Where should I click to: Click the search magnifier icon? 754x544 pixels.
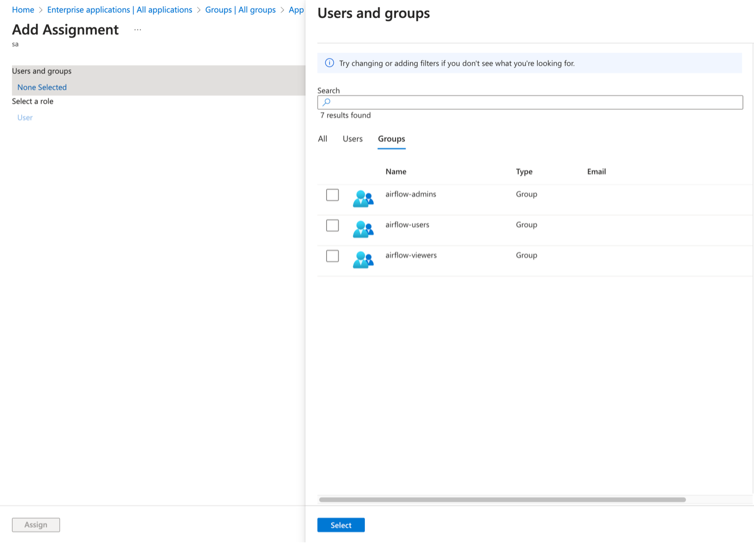click(x=326, y=102)
